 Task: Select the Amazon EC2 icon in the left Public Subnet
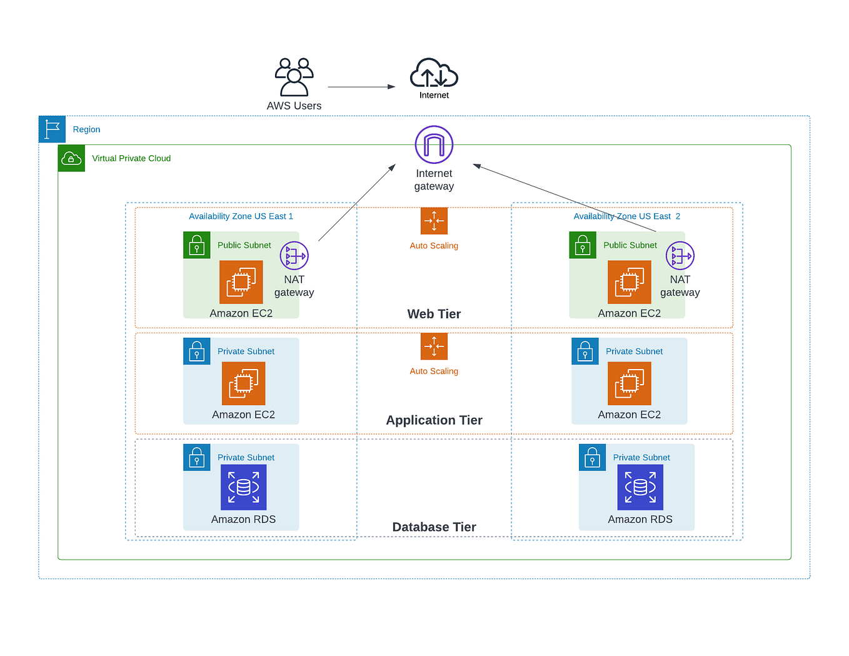[241, 282]
